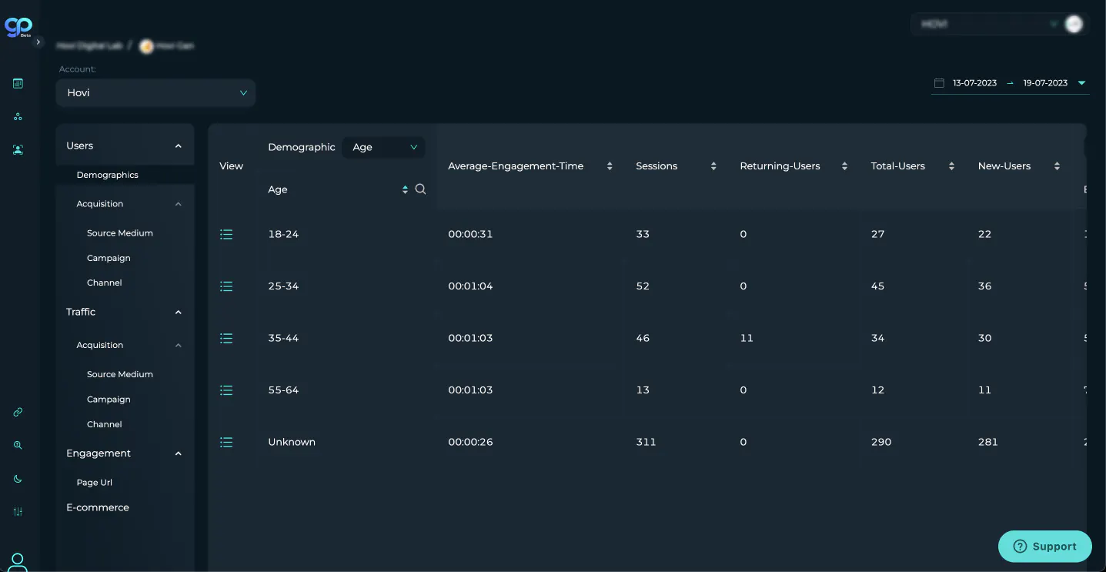Collapse the Engagement section
The height and width of the screenshot is (572, 1106).
(x=179, y=453)
